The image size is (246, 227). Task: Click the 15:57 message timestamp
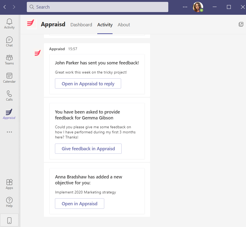73,49
